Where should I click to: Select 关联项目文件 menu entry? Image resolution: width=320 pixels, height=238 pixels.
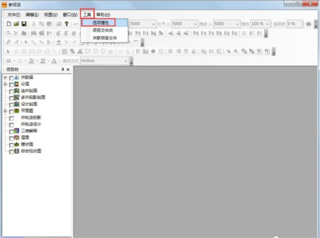(x=105, y=38)
